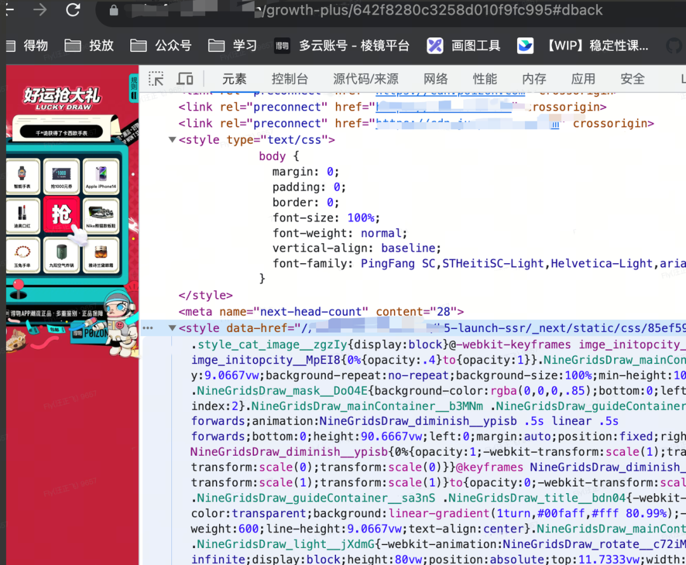The height and width of the screenshot is (565, 686).
Task: Collapse the style data-href node
Action: pyautogui.click(x=172, y=328)
